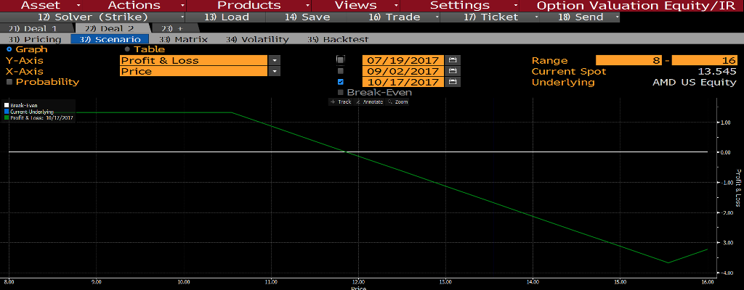The image size is (744, 290).
Task: Select the Graph radio button
Action: [9, 49]
